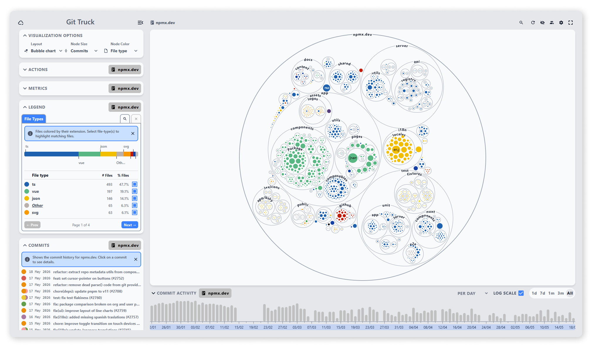The width and height of the screenshot is (592, 348).
Task: Click the cloud sync icon beside Git Truck
Action: (x=21, y=23)
